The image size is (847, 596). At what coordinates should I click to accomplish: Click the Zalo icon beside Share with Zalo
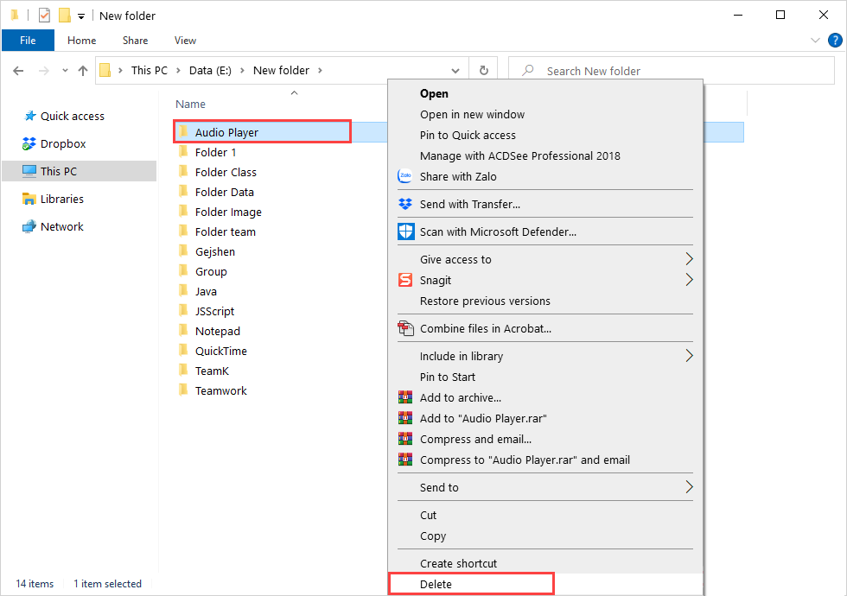405,176
